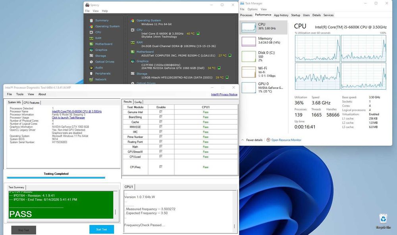Open Resource Monitor link
The width and height of the screenshot is (397, 235).
(286, 140)
